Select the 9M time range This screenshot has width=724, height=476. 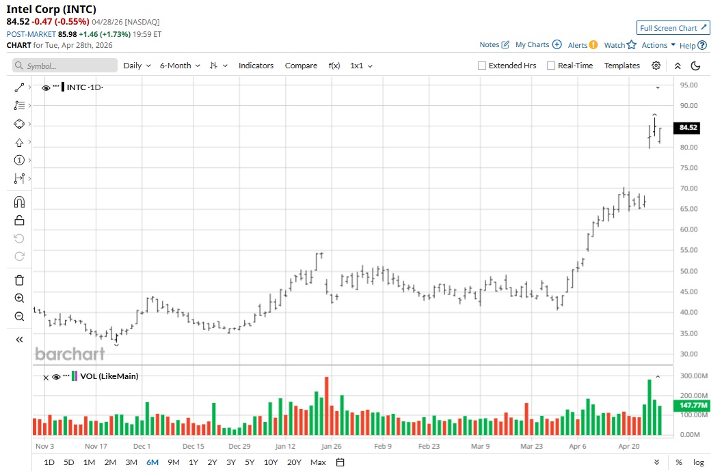pyautogui.click(x=174, y=462)
